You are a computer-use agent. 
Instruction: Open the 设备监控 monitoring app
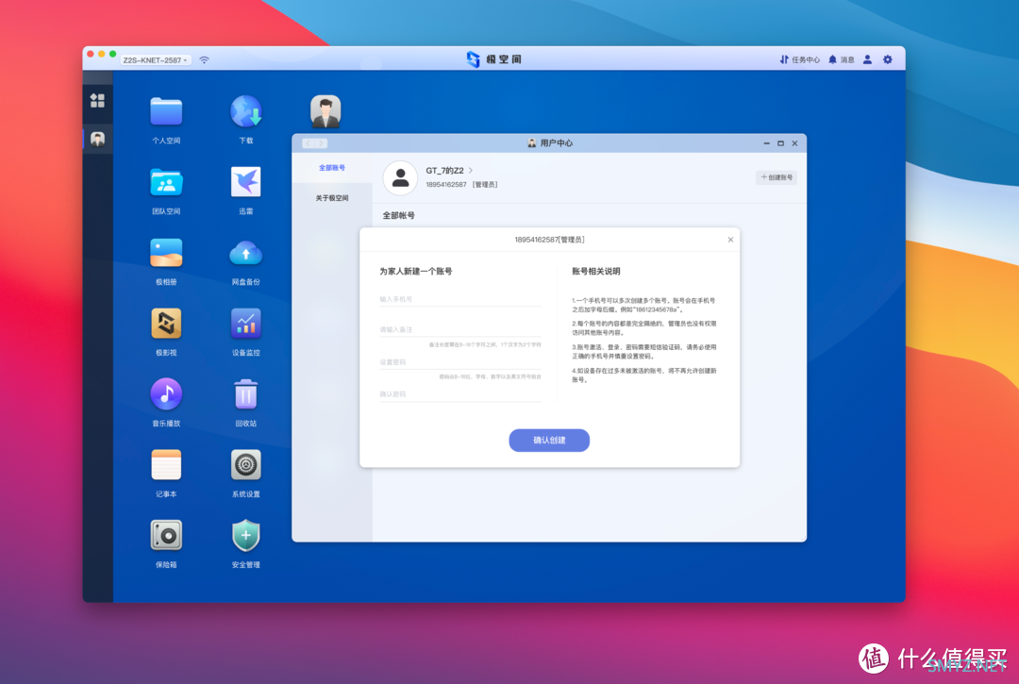245,323
